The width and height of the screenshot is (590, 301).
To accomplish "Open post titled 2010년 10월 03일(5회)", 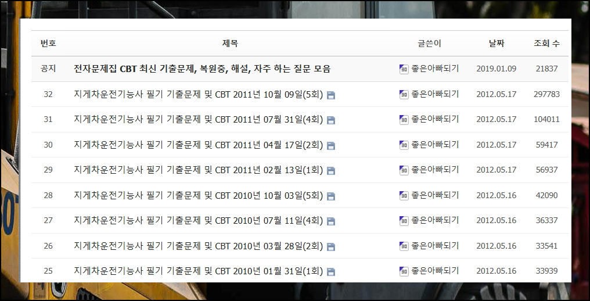I will 198,195.
